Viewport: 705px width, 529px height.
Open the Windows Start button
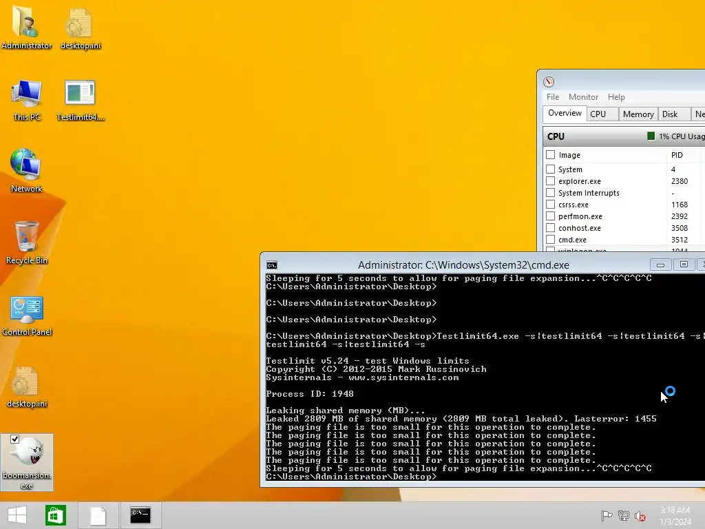coord(17,515)
